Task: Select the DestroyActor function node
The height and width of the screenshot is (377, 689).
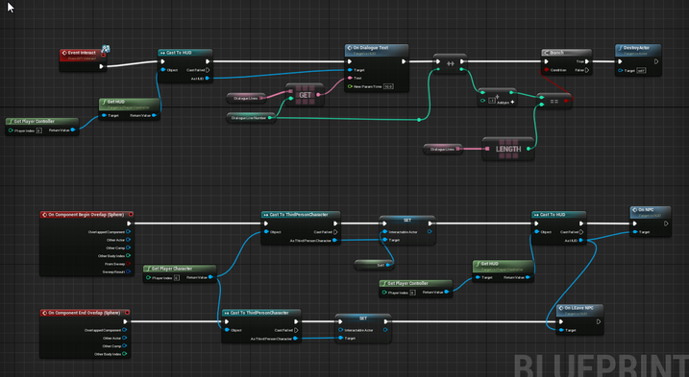Action: click(x=638, y=60)
